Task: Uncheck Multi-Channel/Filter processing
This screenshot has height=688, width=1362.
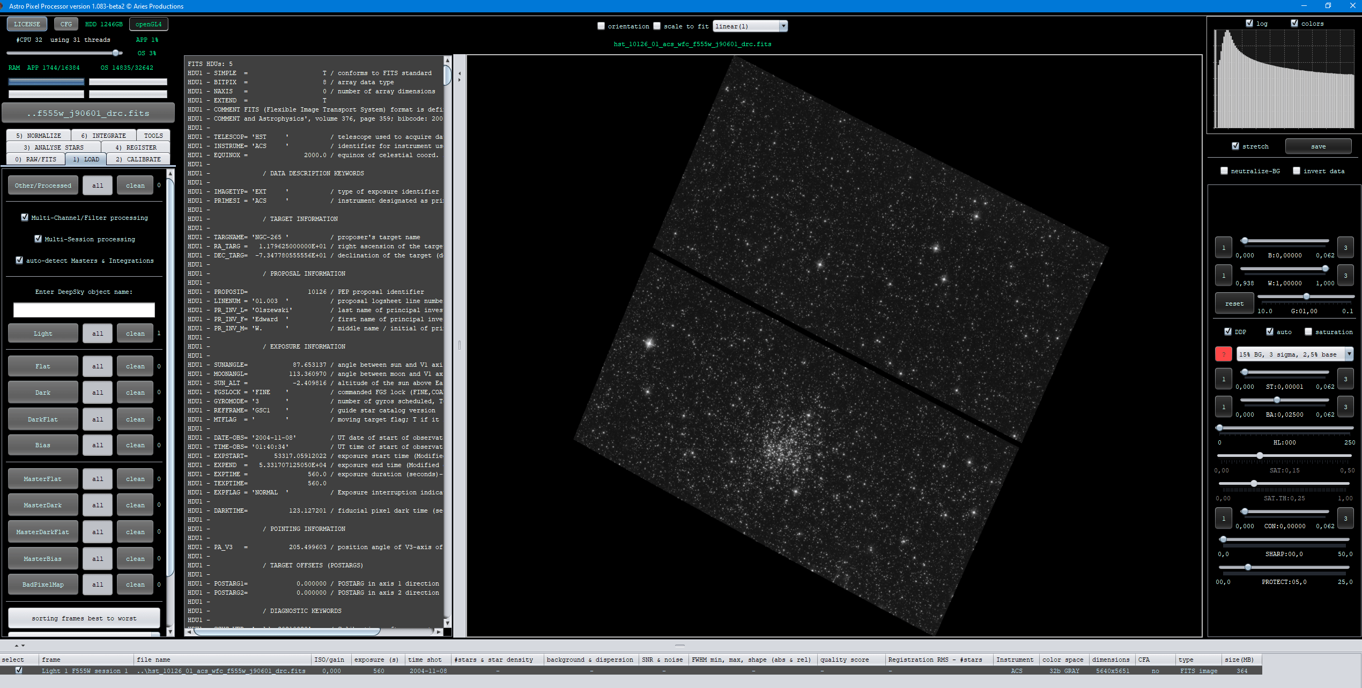Action: click(x=25, y=217)
